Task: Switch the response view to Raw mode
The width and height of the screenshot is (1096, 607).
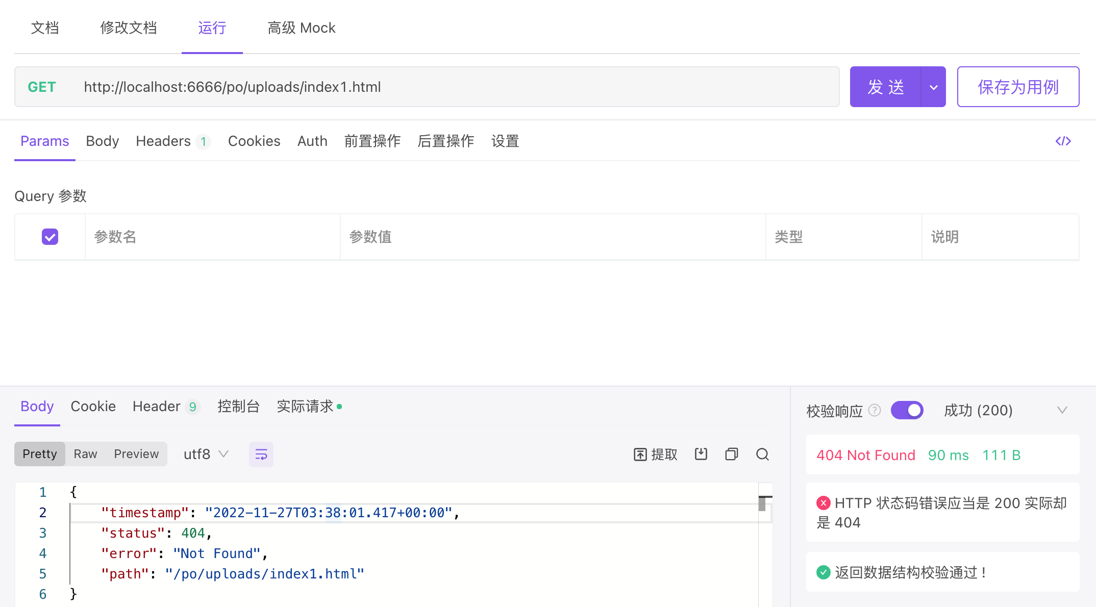Action: pyautogui.click(x=85, y=454)
